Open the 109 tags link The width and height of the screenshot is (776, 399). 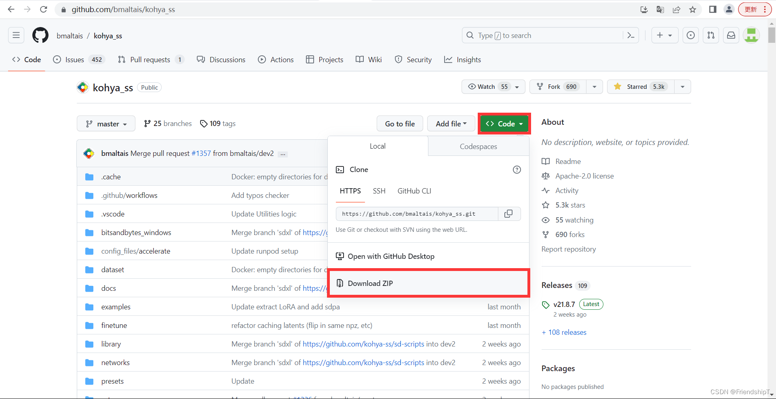(x=218, y=124)
